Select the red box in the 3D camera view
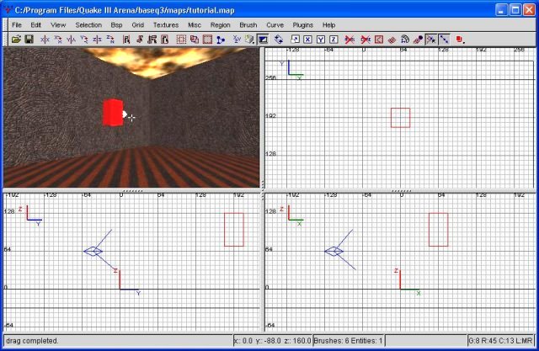The width and height of the screenshot is (539, 351). coord(113,113)
